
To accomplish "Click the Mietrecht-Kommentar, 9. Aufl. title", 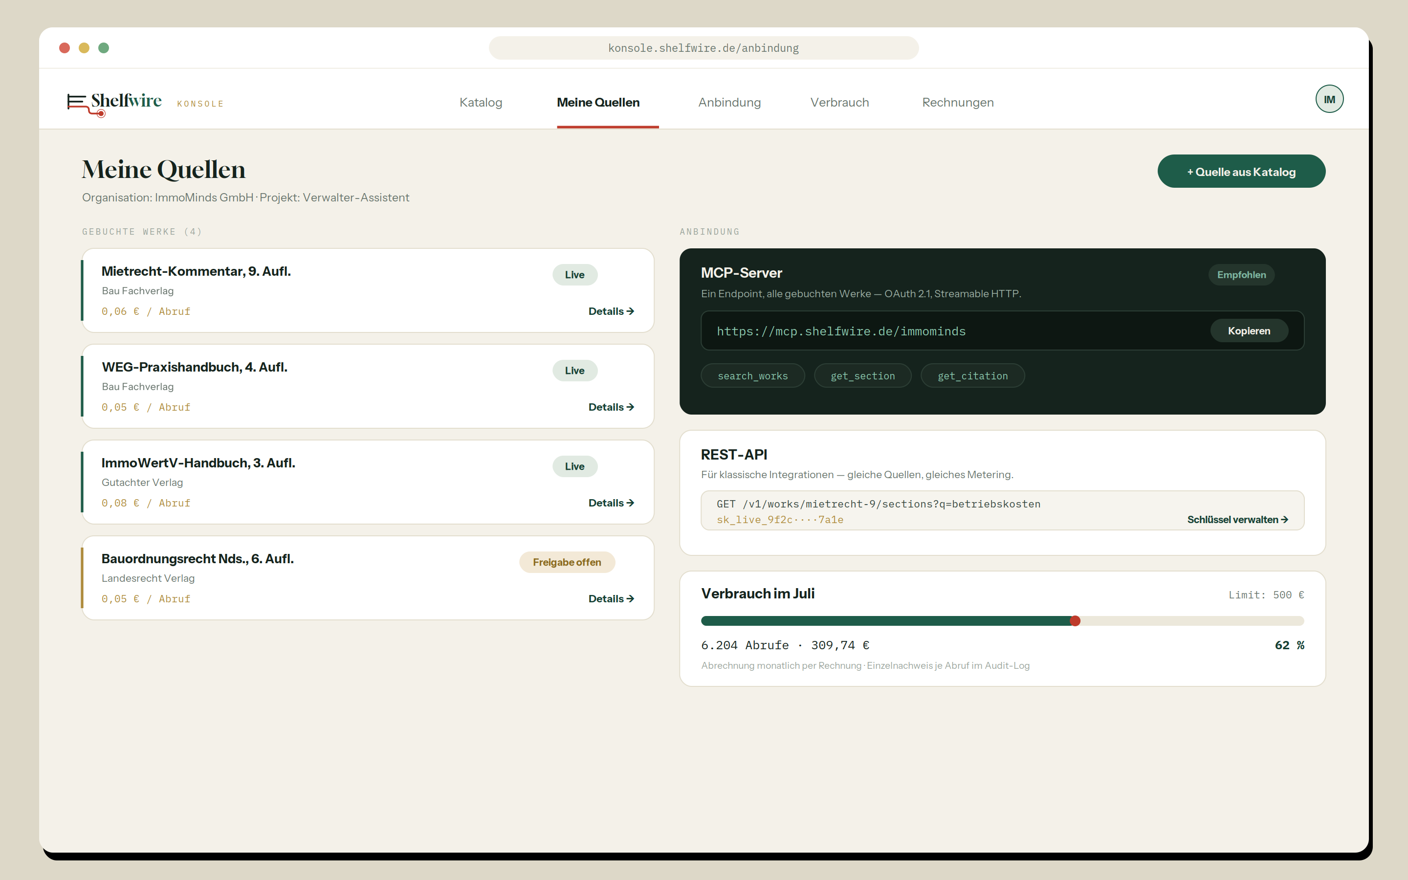I will [196, 271].
